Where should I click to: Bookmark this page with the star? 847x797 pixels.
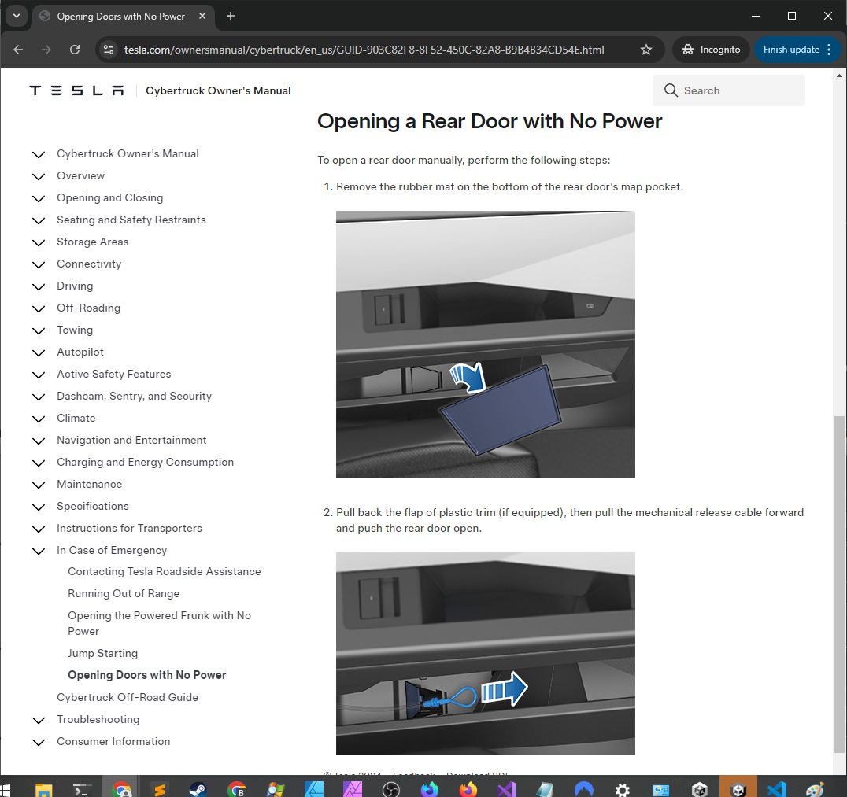coord(646,50)
